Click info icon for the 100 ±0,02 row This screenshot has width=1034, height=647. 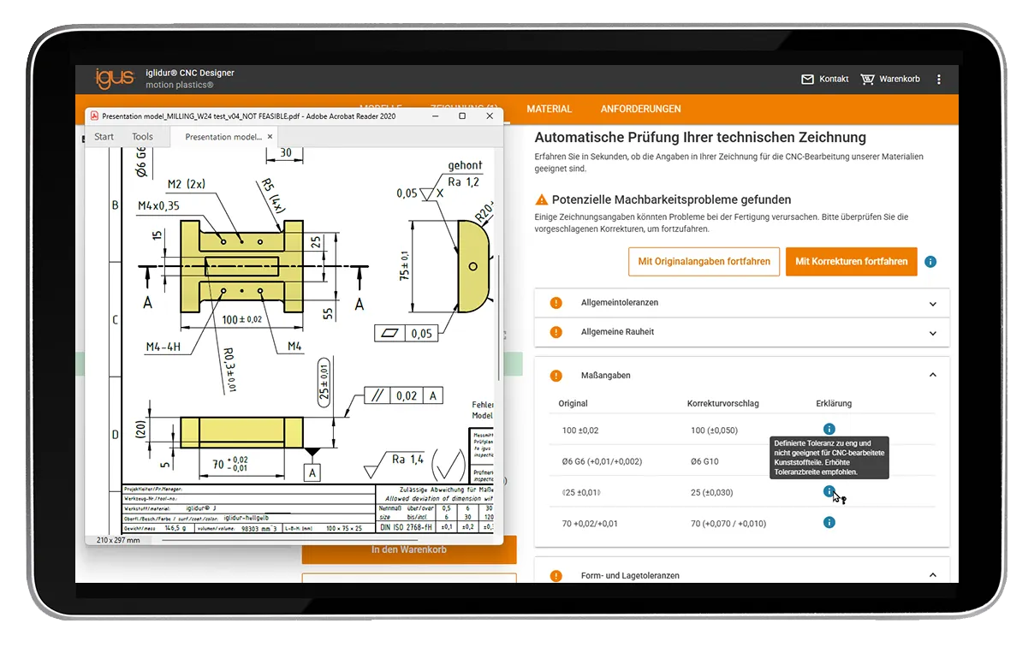829,429
